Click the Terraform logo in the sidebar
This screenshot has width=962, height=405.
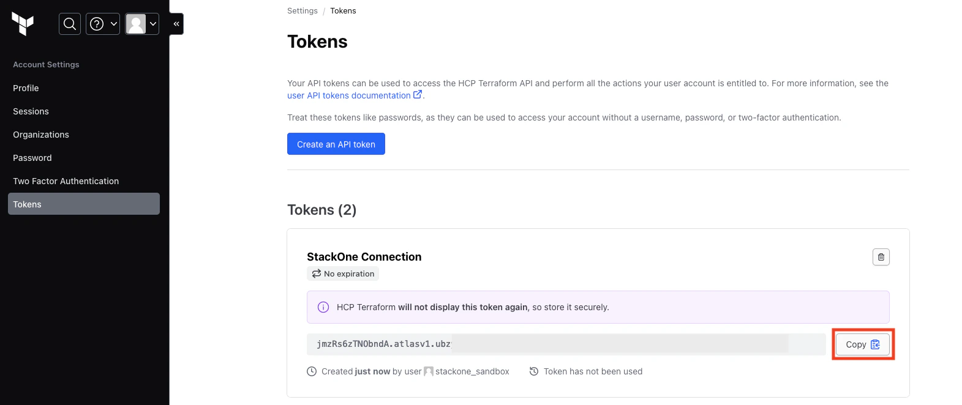coord(22,24)
